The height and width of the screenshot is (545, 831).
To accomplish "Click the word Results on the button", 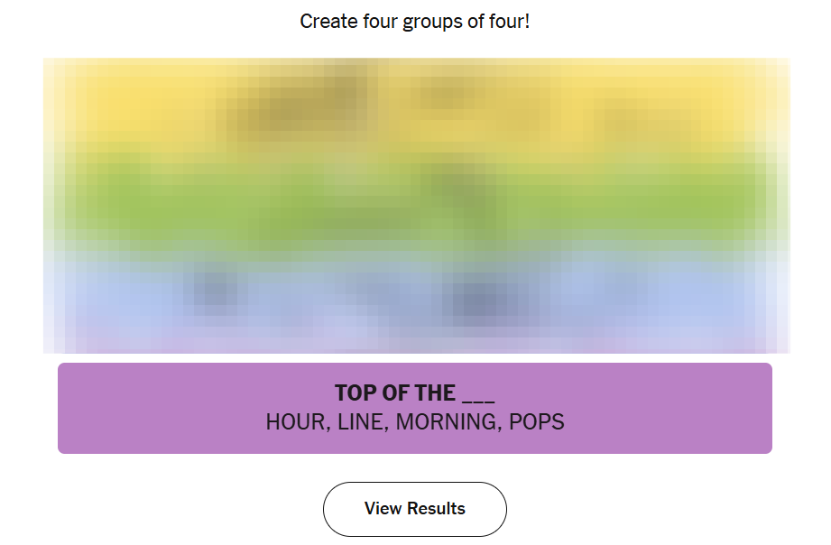I will (x=436, y=508).
